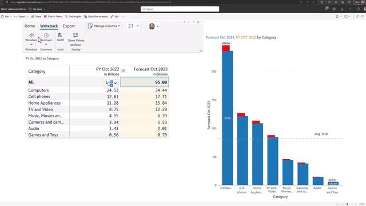Expand the Comment button arrow
This screenshot has width=366, height=206.
coord(46,45)
